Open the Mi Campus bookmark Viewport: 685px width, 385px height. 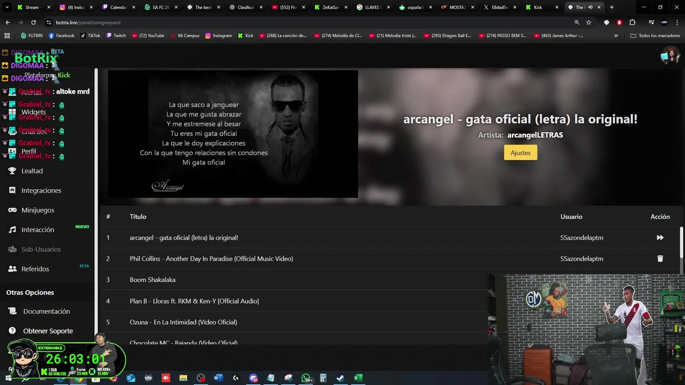click(185, 36)
